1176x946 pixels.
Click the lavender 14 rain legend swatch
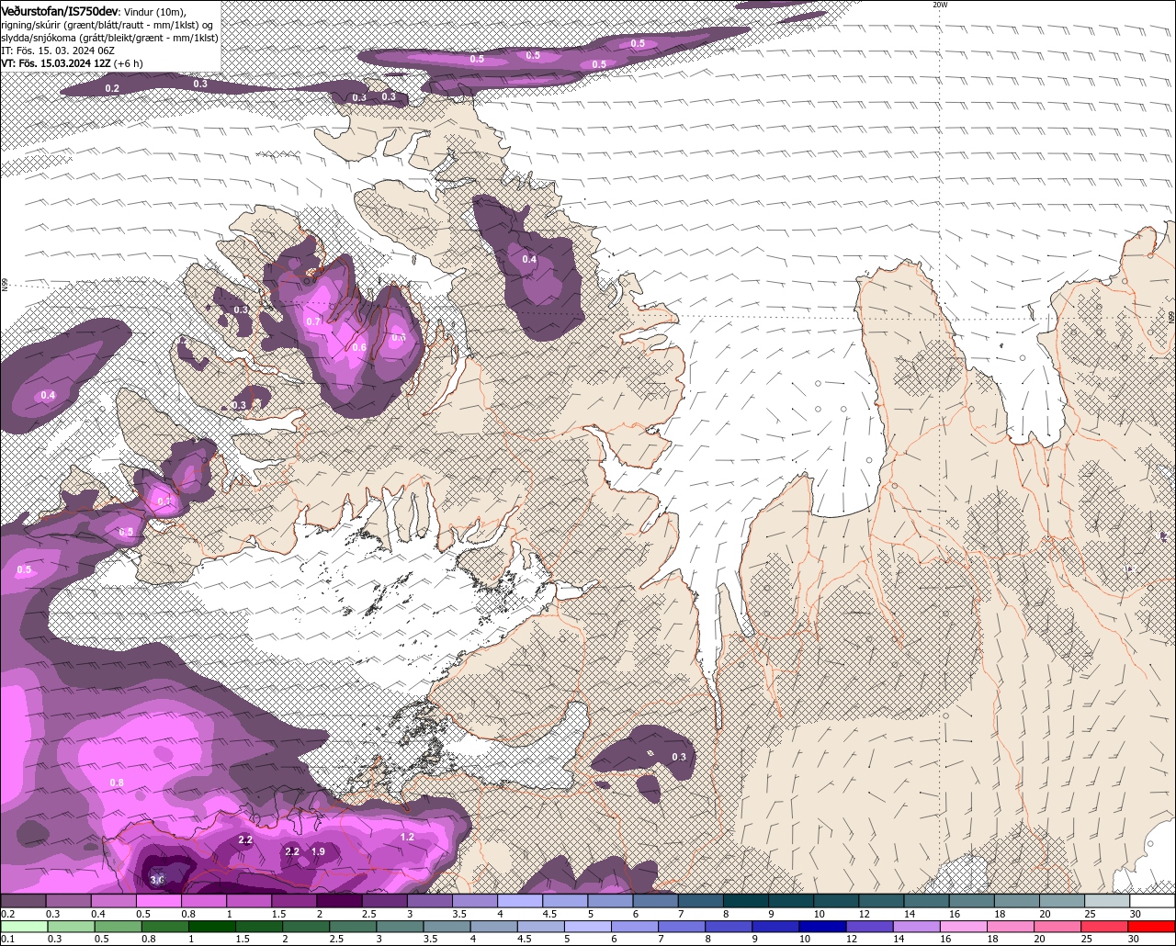point(917,927)
